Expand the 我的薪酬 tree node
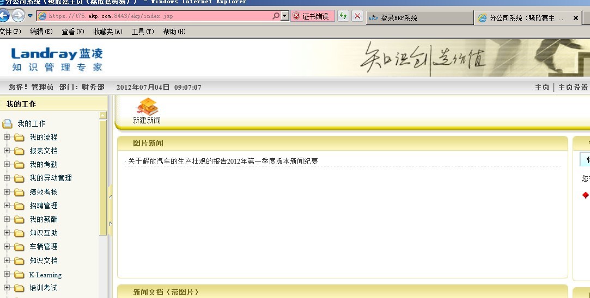The height and width of the screenshot is (298, 590). [7, 219]
